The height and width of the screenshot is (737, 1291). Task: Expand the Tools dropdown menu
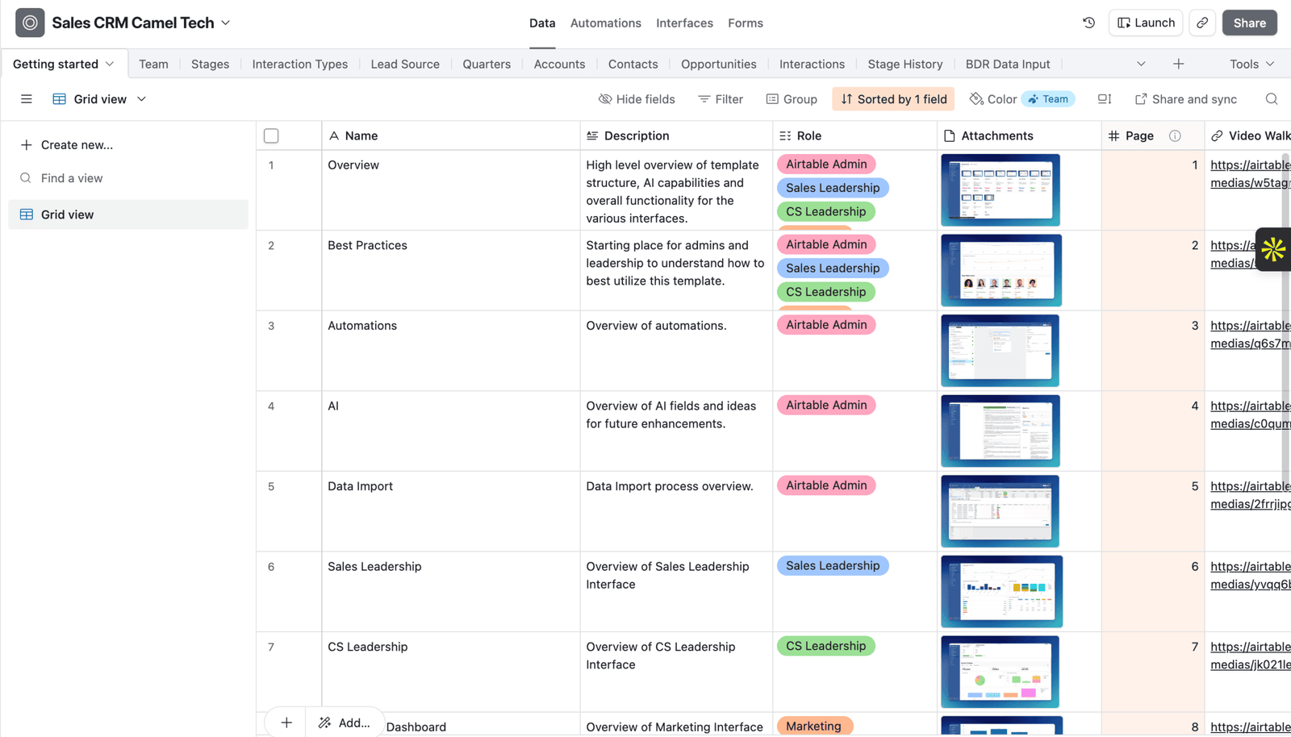pyautogui.click(x=1251, y=64)
